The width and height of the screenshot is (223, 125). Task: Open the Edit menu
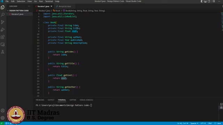tap(13, 1)
